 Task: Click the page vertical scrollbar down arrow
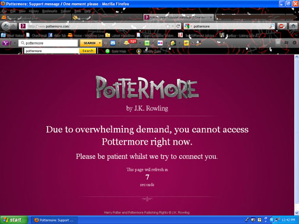pyautogui.click(x=297, y=213)
